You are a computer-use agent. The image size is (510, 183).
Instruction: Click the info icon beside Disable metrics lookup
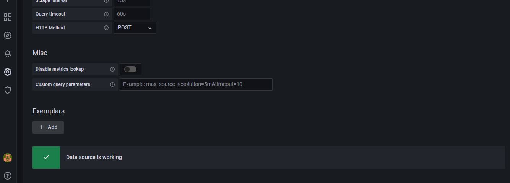tap(112, 69)
